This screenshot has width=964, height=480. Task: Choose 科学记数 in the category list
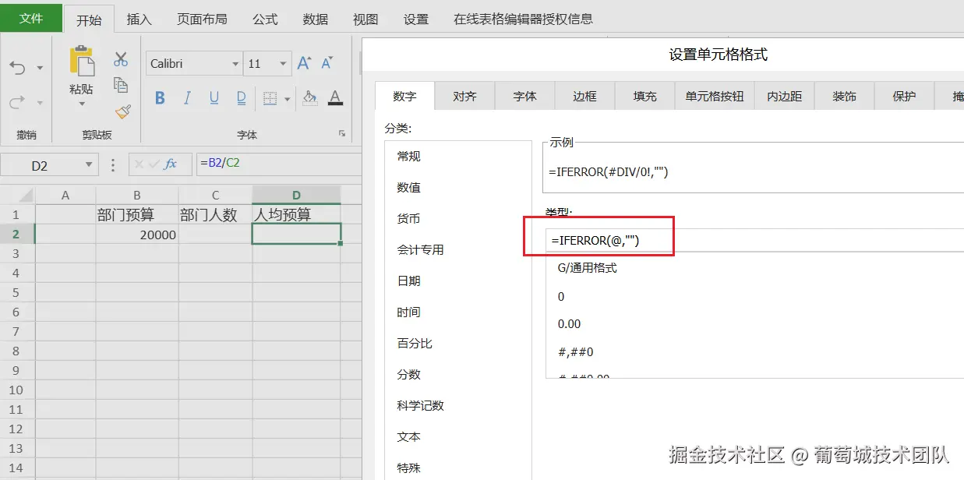pos(458,406)
